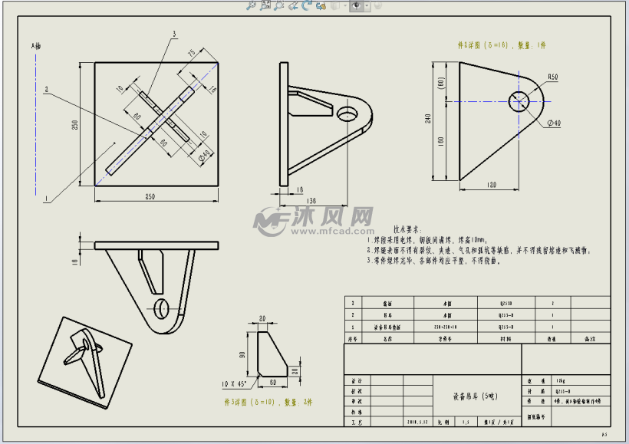629x444 pixels.
Task: Click the Rotate View curved-arrow icon
Action: click(x=307, y=5)
